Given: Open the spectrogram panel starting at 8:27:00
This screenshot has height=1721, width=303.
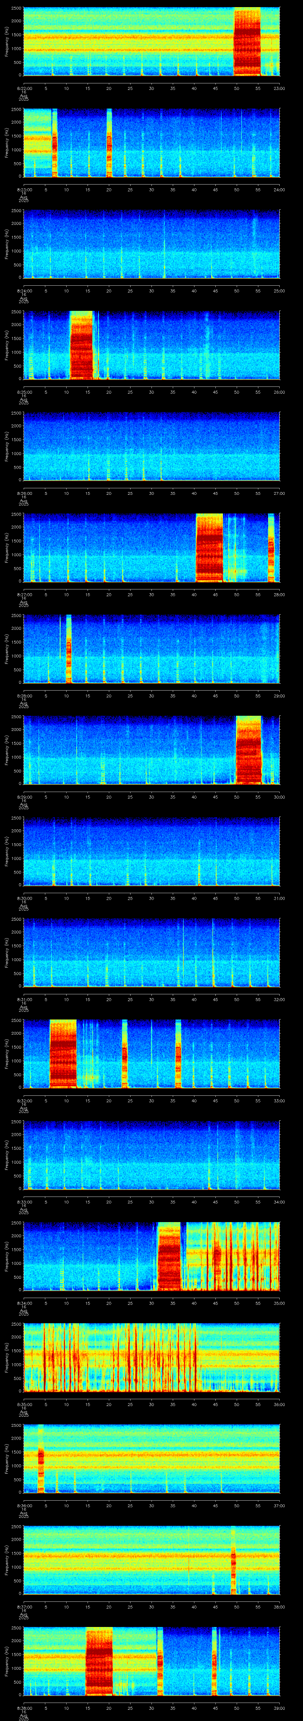Looking at the screenshot, I should 151,548.
